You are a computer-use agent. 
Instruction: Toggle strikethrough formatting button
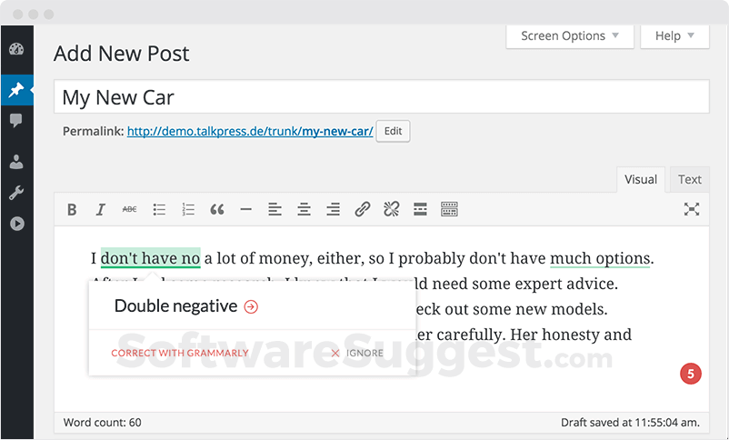[130, 210]
